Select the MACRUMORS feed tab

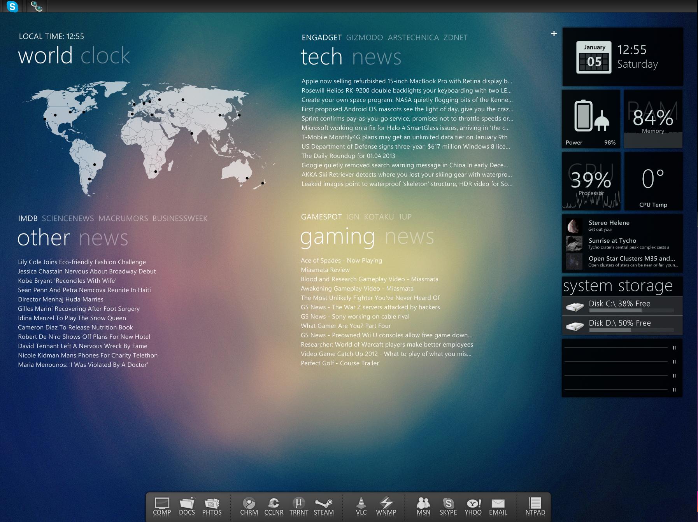[x=123, y=218]
